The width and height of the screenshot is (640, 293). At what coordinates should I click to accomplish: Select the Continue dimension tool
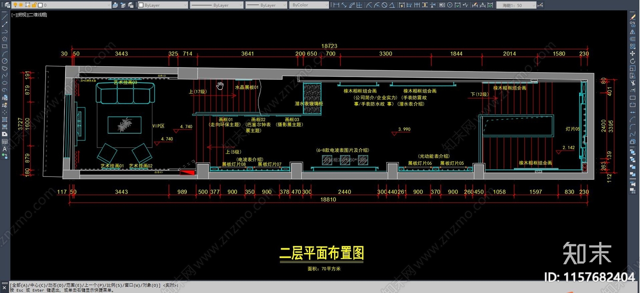click(417, 5)
